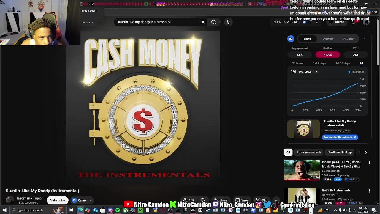
Task: Click the Create button
Action: pos(337,22)
